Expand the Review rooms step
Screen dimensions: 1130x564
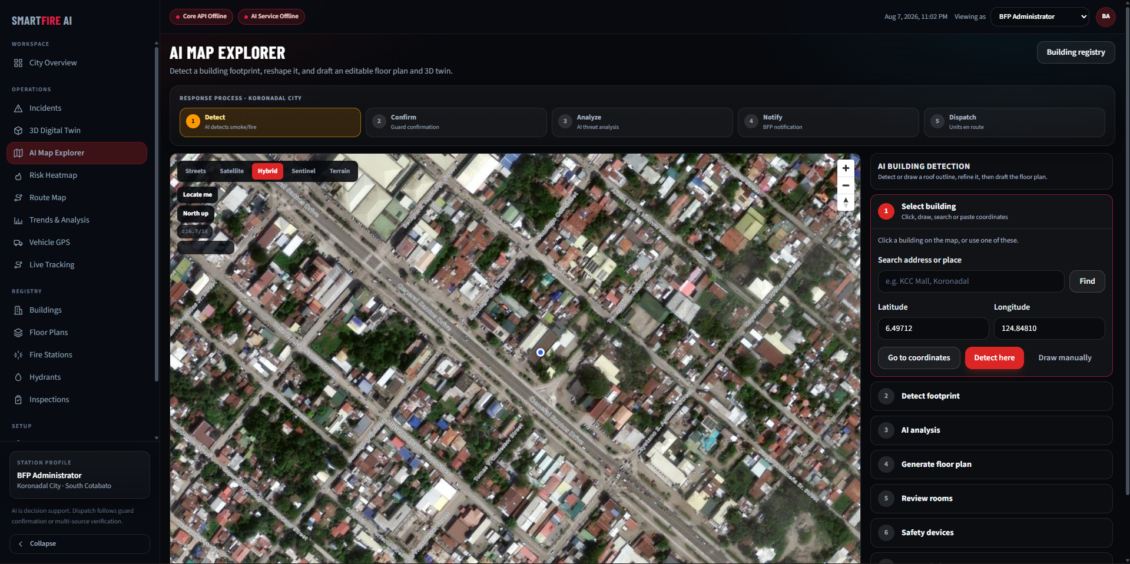pyautogui.click(x=992, y=499)
